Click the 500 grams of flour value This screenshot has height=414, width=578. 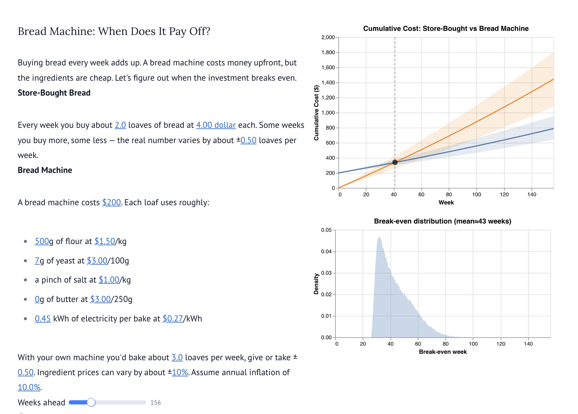coord(42,241)
